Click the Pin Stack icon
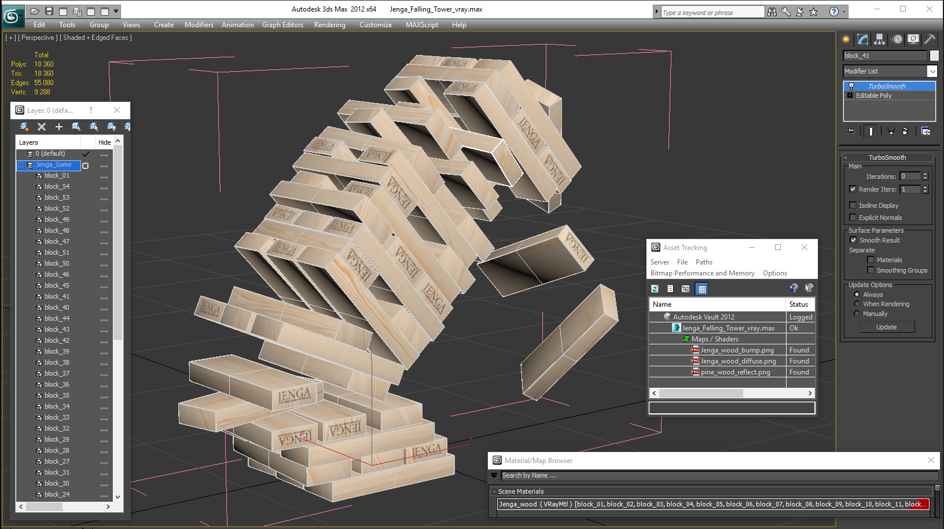 point(851,131)
